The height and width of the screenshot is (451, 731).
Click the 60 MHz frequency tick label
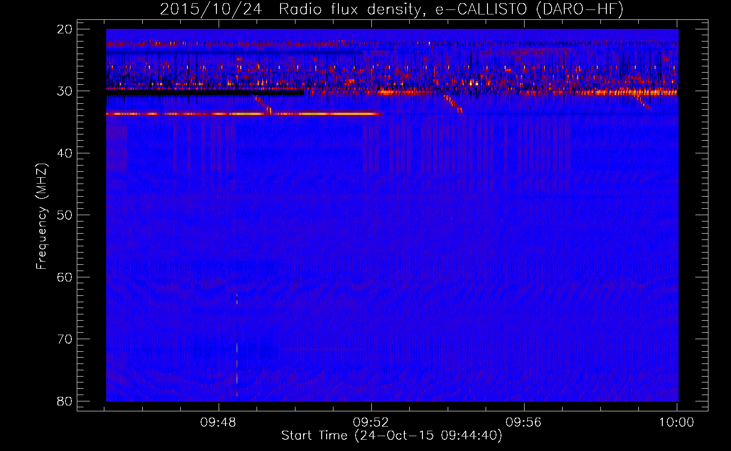tap(65, 277)
